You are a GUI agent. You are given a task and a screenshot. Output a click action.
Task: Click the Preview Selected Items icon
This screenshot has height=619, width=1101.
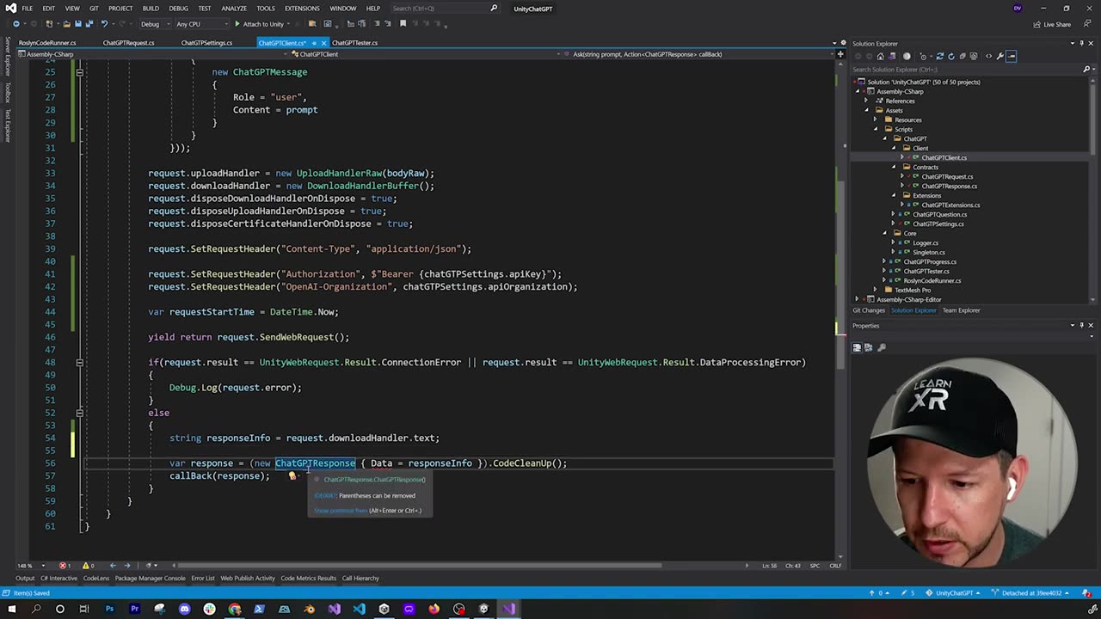pos(1012,56)
